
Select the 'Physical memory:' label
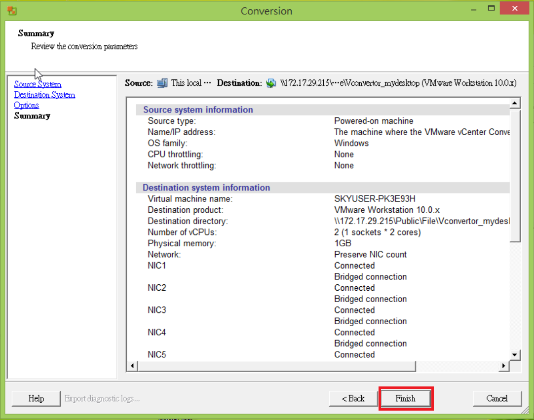[182, 243]
